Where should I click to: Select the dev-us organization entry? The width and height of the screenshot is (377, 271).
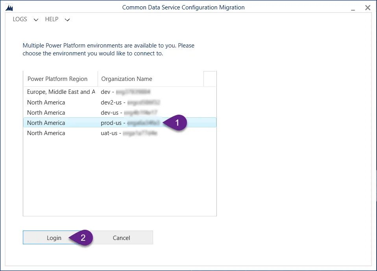pyautogui.click(x=120, y=113)
